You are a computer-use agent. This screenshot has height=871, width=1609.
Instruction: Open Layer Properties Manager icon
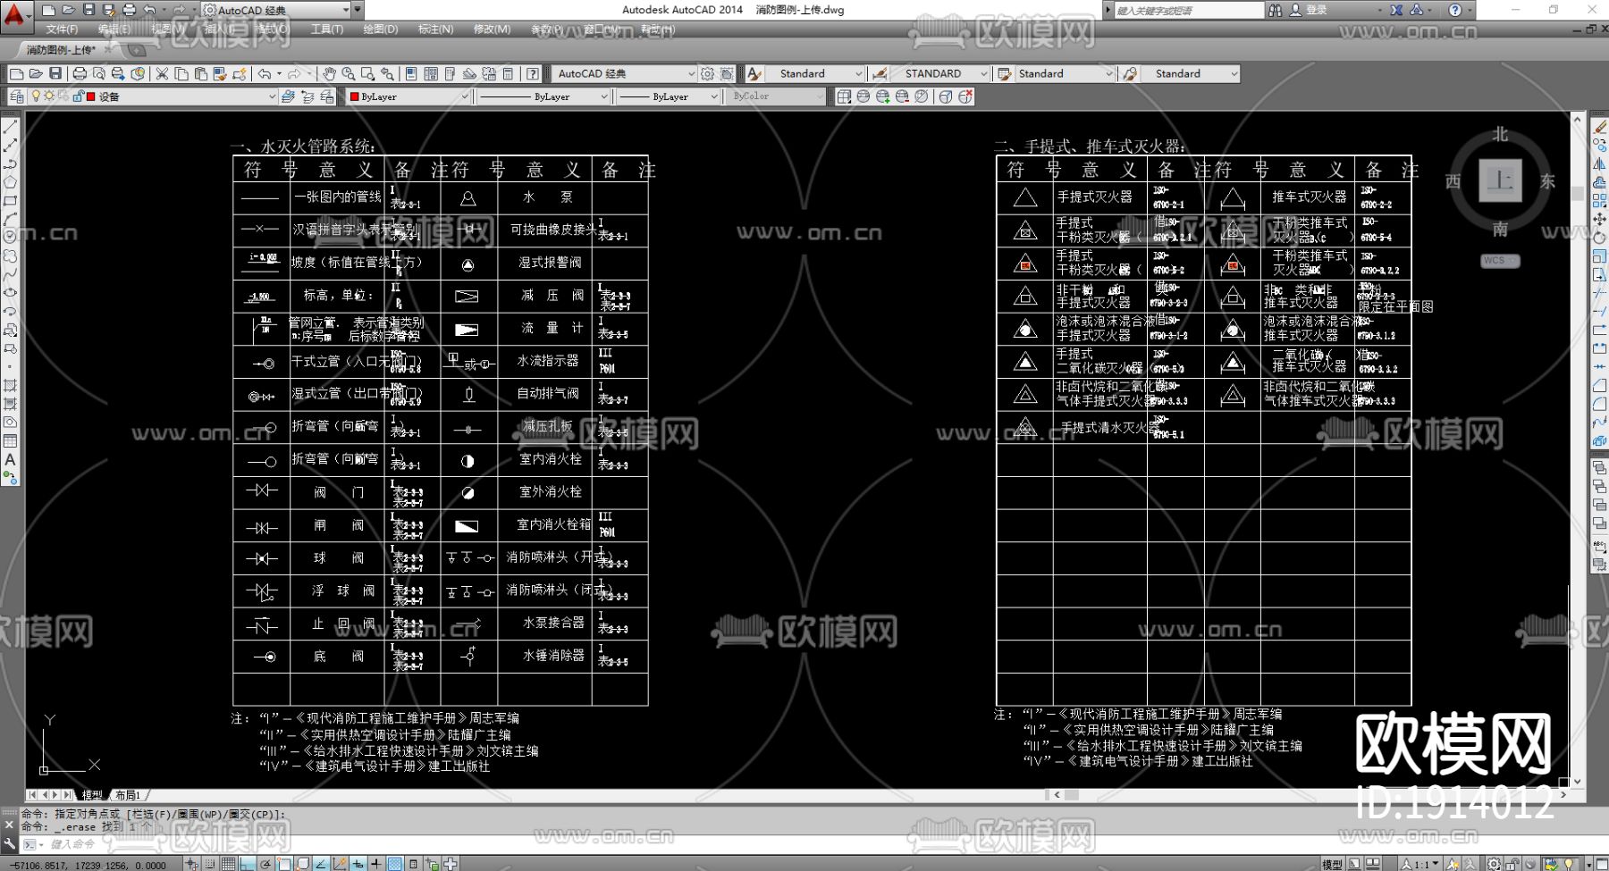click(16, 96)
